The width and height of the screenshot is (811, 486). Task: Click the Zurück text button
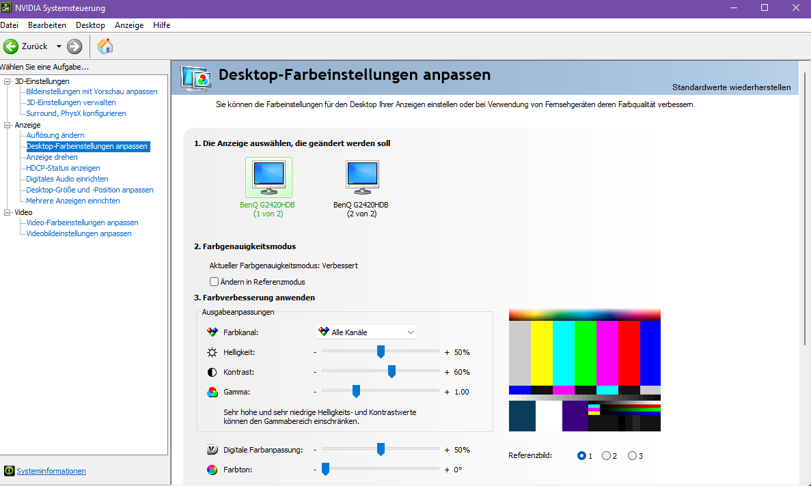pos(35,46)
